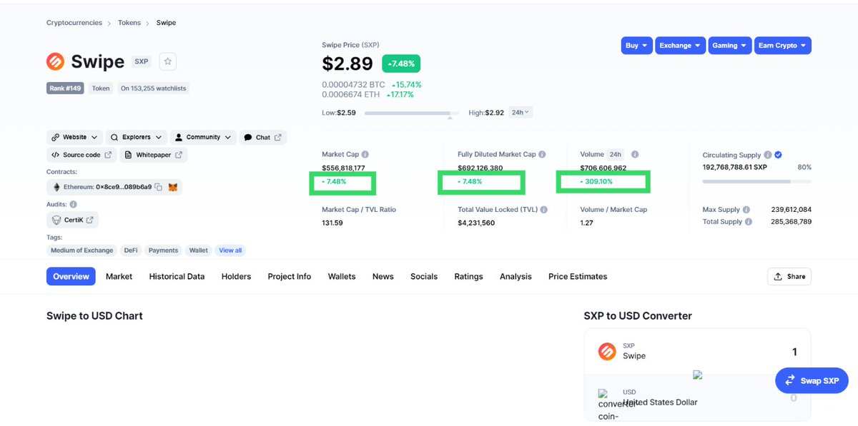Open the Source code link
Image resolution: width=858 pixels, height=426 pixels.
click(82, 155)
